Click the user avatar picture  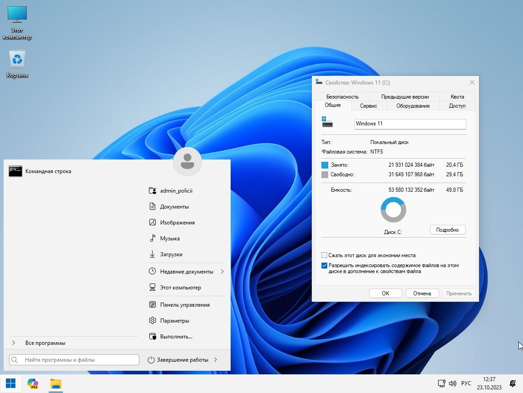tap(187, 161)
